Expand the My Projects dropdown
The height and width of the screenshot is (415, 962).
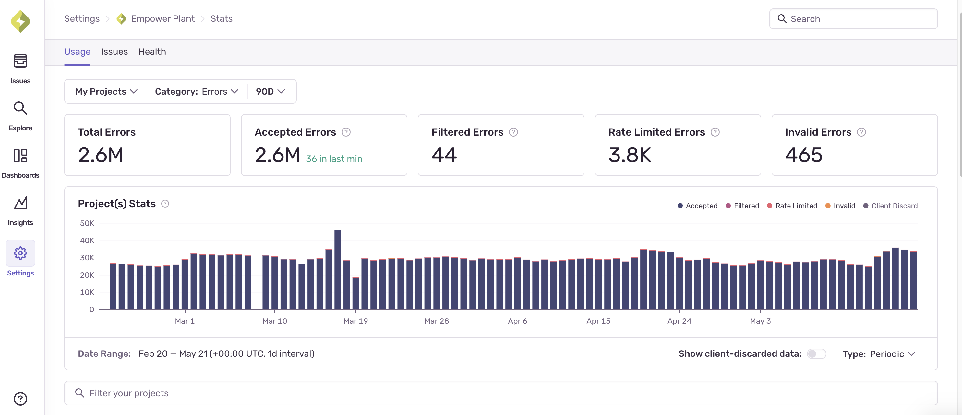(x=106, y=91)
